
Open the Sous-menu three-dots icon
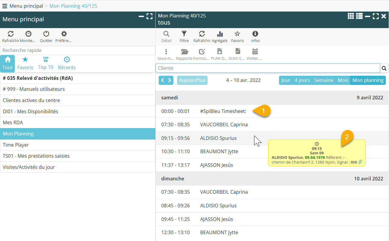(166, 52)
